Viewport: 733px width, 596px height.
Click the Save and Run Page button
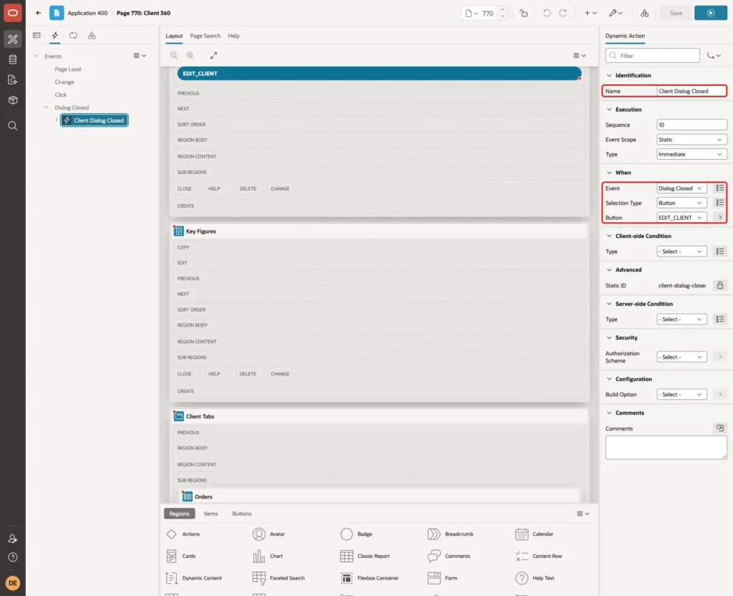pyautogui.click(x=711, y=13)
